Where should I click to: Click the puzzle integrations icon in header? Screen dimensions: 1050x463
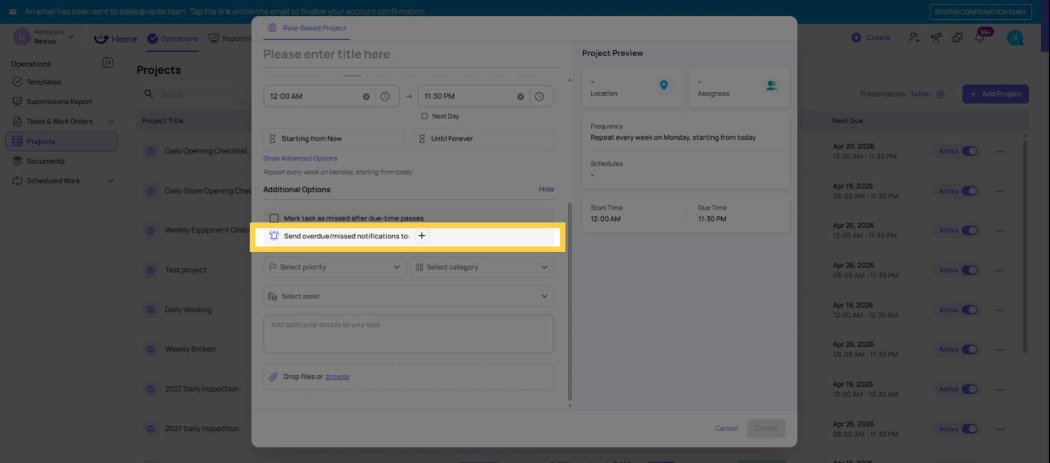958,38
